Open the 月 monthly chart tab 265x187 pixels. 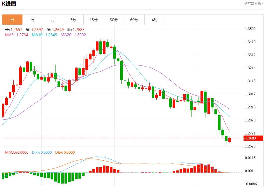53,20
